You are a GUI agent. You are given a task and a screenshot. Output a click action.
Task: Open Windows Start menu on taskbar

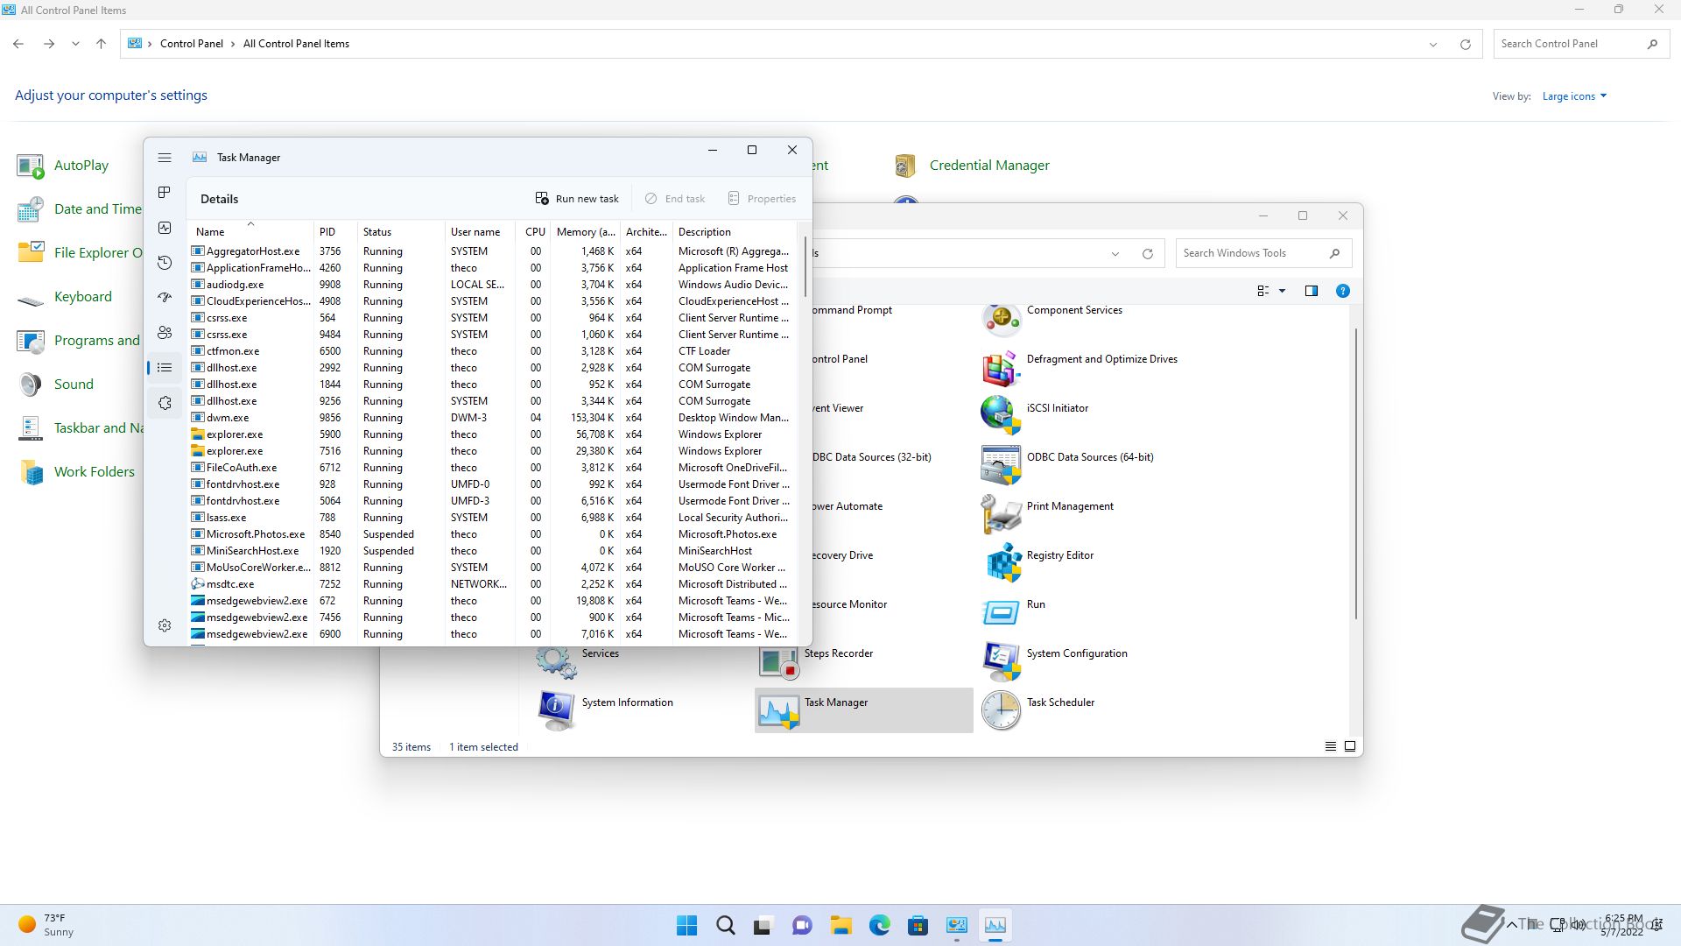686,926
